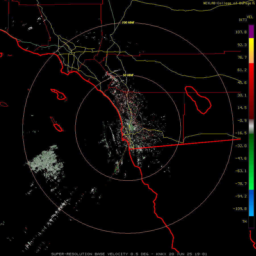Image resolution: width=256 pixels, height=256 pixels.
Task: Select the -16.5 velocity scale value
Action: coord(241,133)
